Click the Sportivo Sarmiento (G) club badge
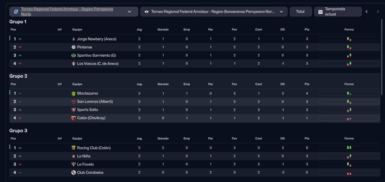This screenshot has width=385, height=182. (x=74, y=56)
